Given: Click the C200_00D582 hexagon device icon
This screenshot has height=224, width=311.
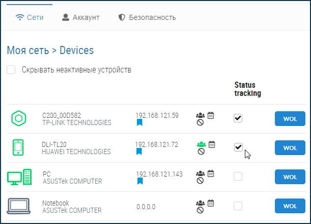Looking at the screenshot, I should click(x=19, y=118).
